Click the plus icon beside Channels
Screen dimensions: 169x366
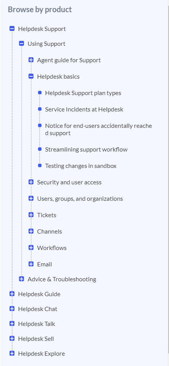[x=31, y=231]
